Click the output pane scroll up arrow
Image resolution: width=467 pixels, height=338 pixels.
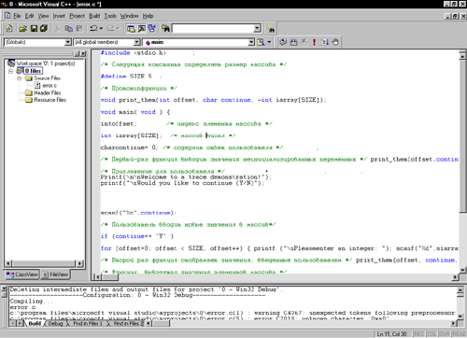[460, 290]
